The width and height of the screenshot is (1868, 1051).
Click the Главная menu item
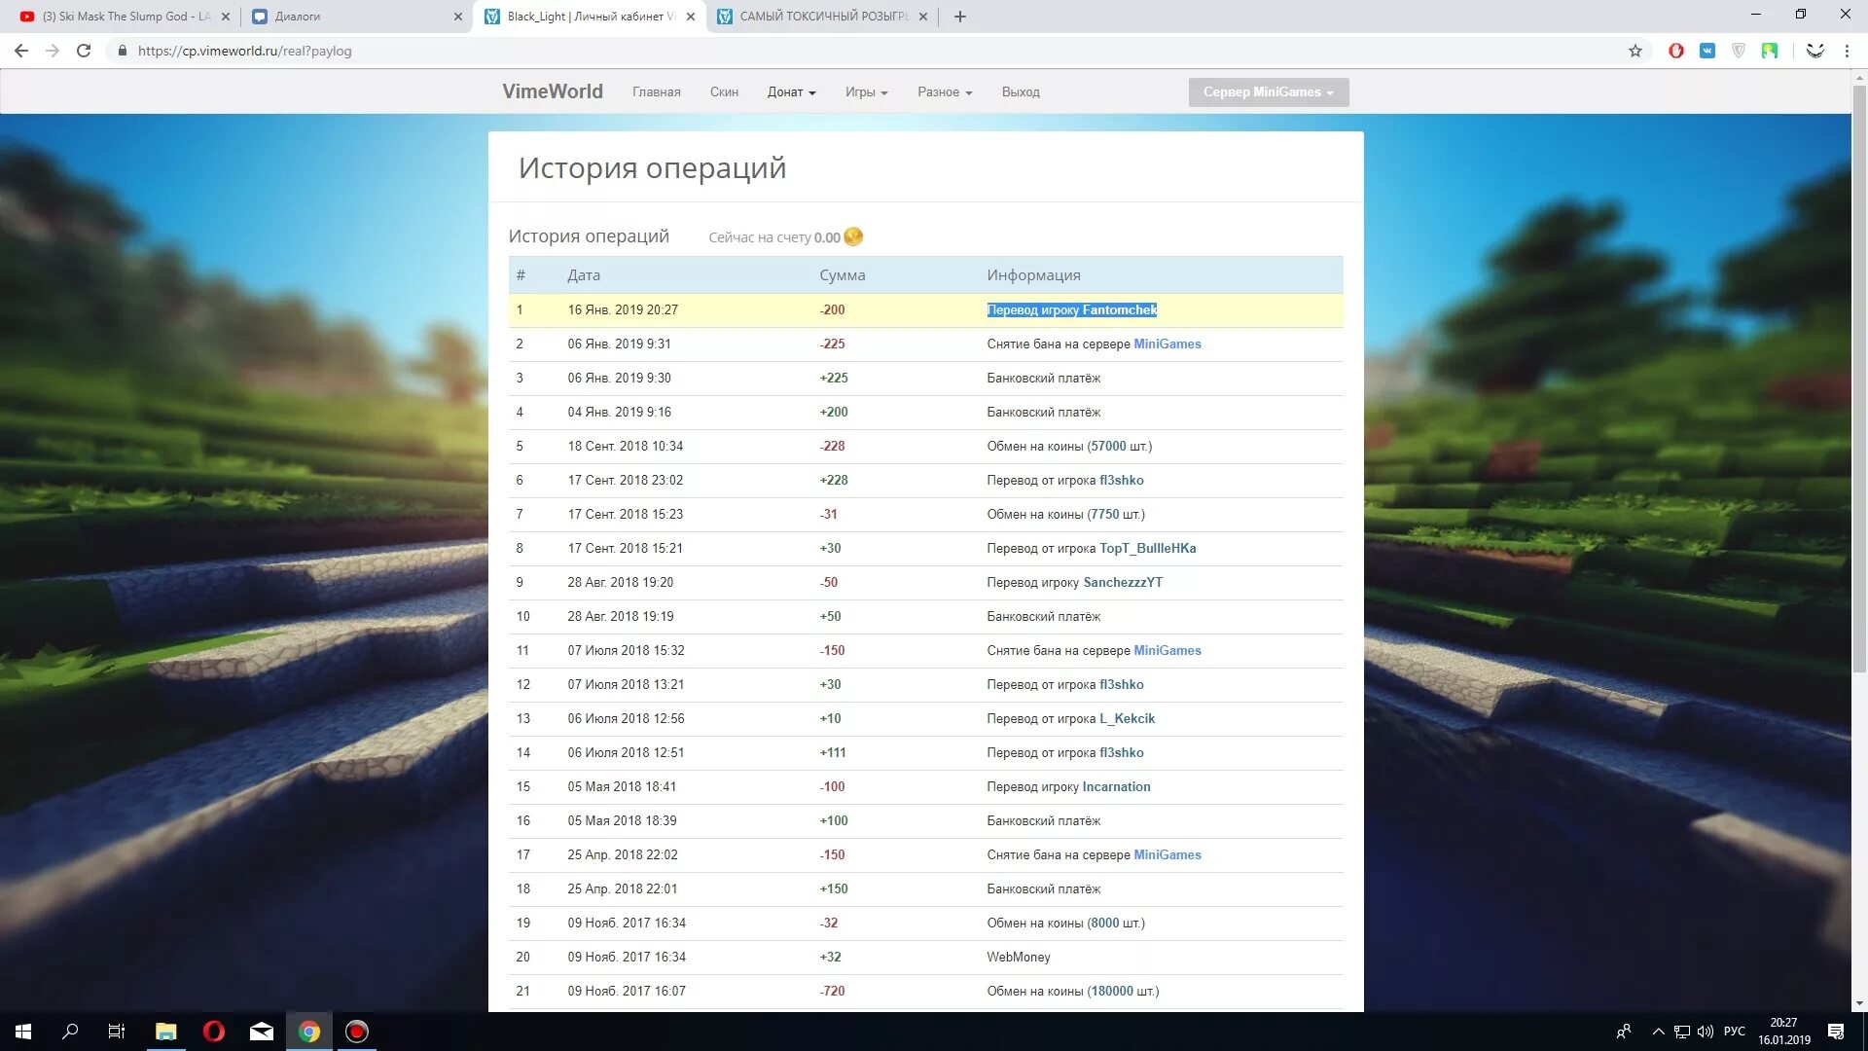[x=656, y=91]
